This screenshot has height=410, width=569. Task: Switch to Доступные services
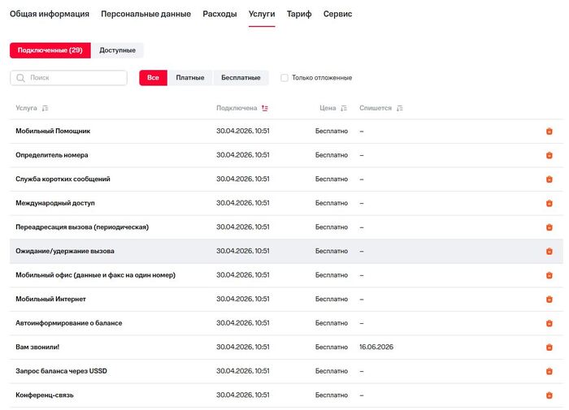pos(117,50)
